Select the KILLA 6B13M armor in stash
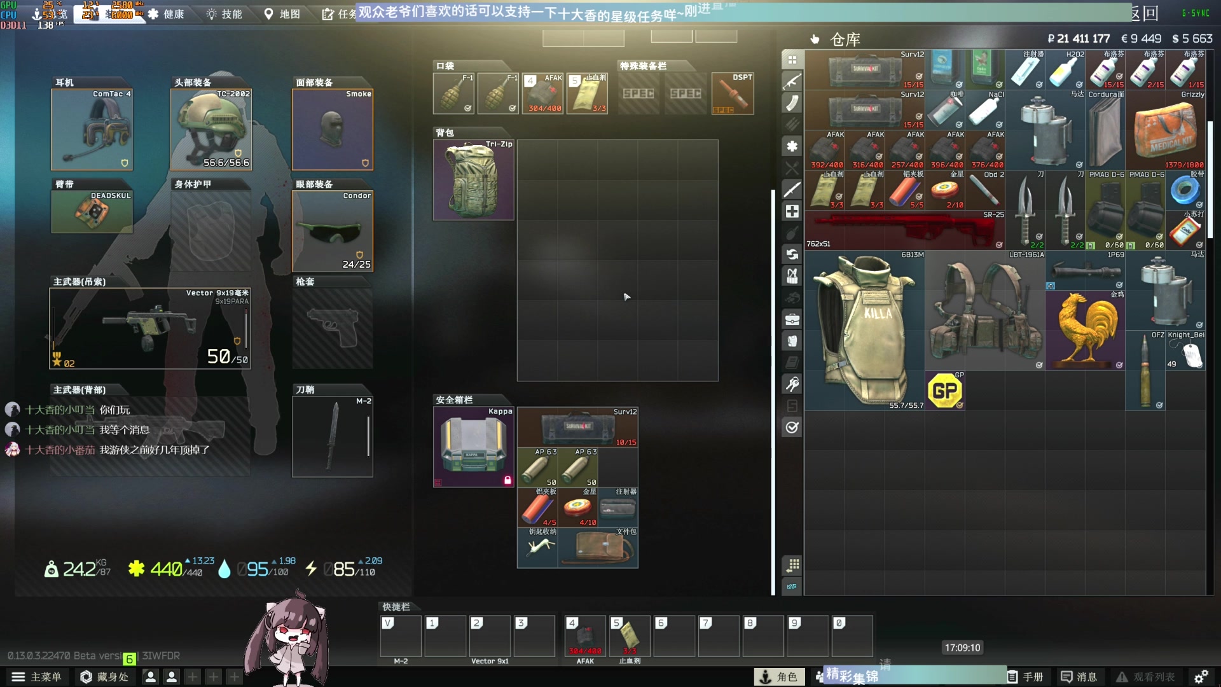1221x687 pixels. [x=865, y=330]
